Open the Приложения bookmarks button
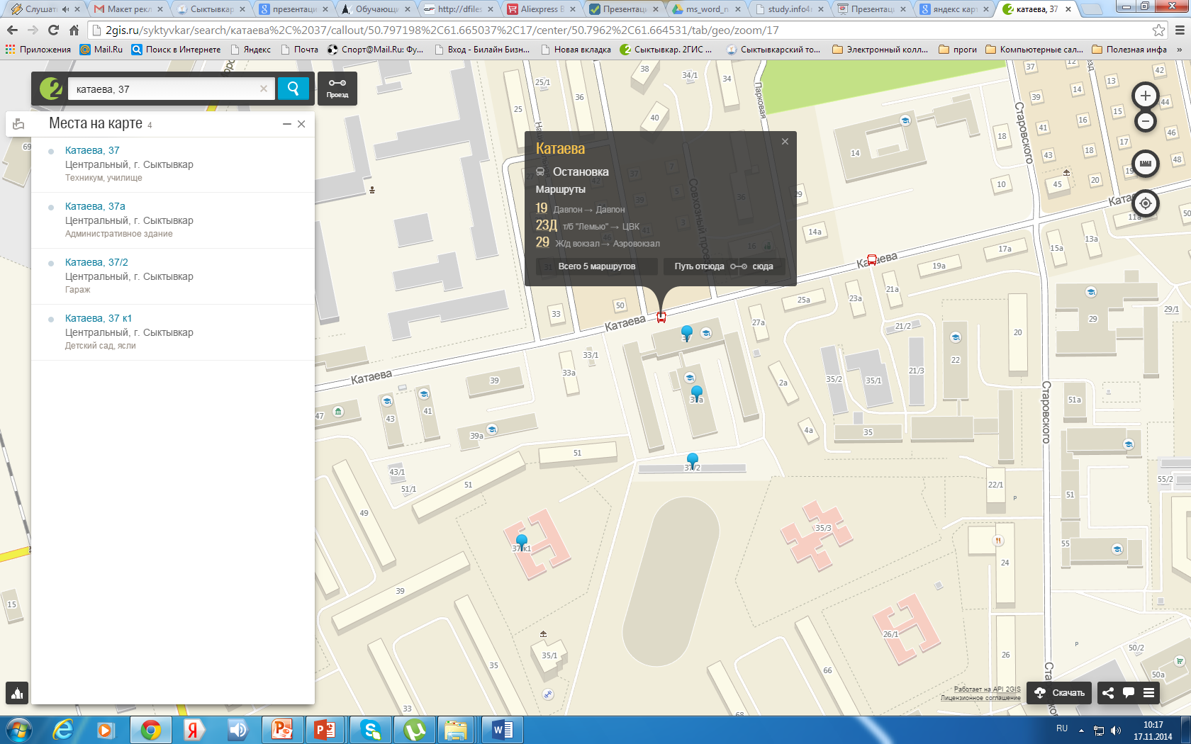 [x=38, y=50]
